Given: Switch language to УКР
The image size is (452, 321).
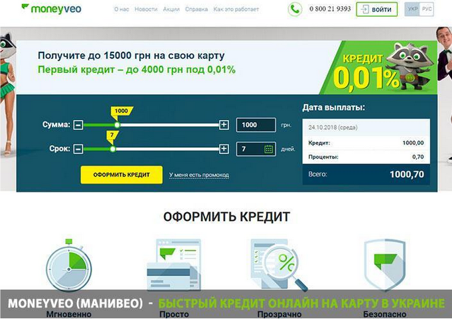Looking at the screenshot, I should [x=412, y=9].
